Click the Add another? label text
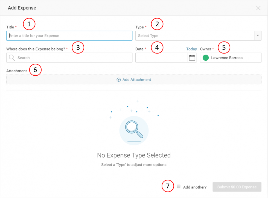This screenshot has width=268, height=198. [x=195, y=187]
